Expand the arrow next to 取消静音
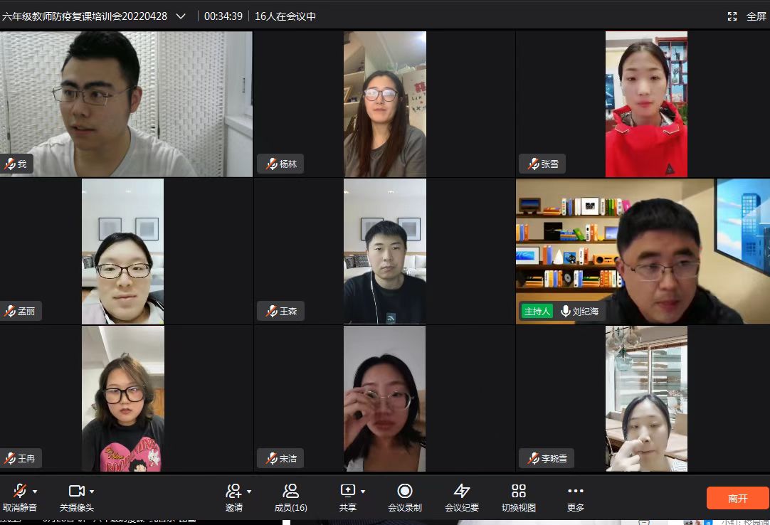The height and width of the screenshot is (525, 770). [35, 492]
